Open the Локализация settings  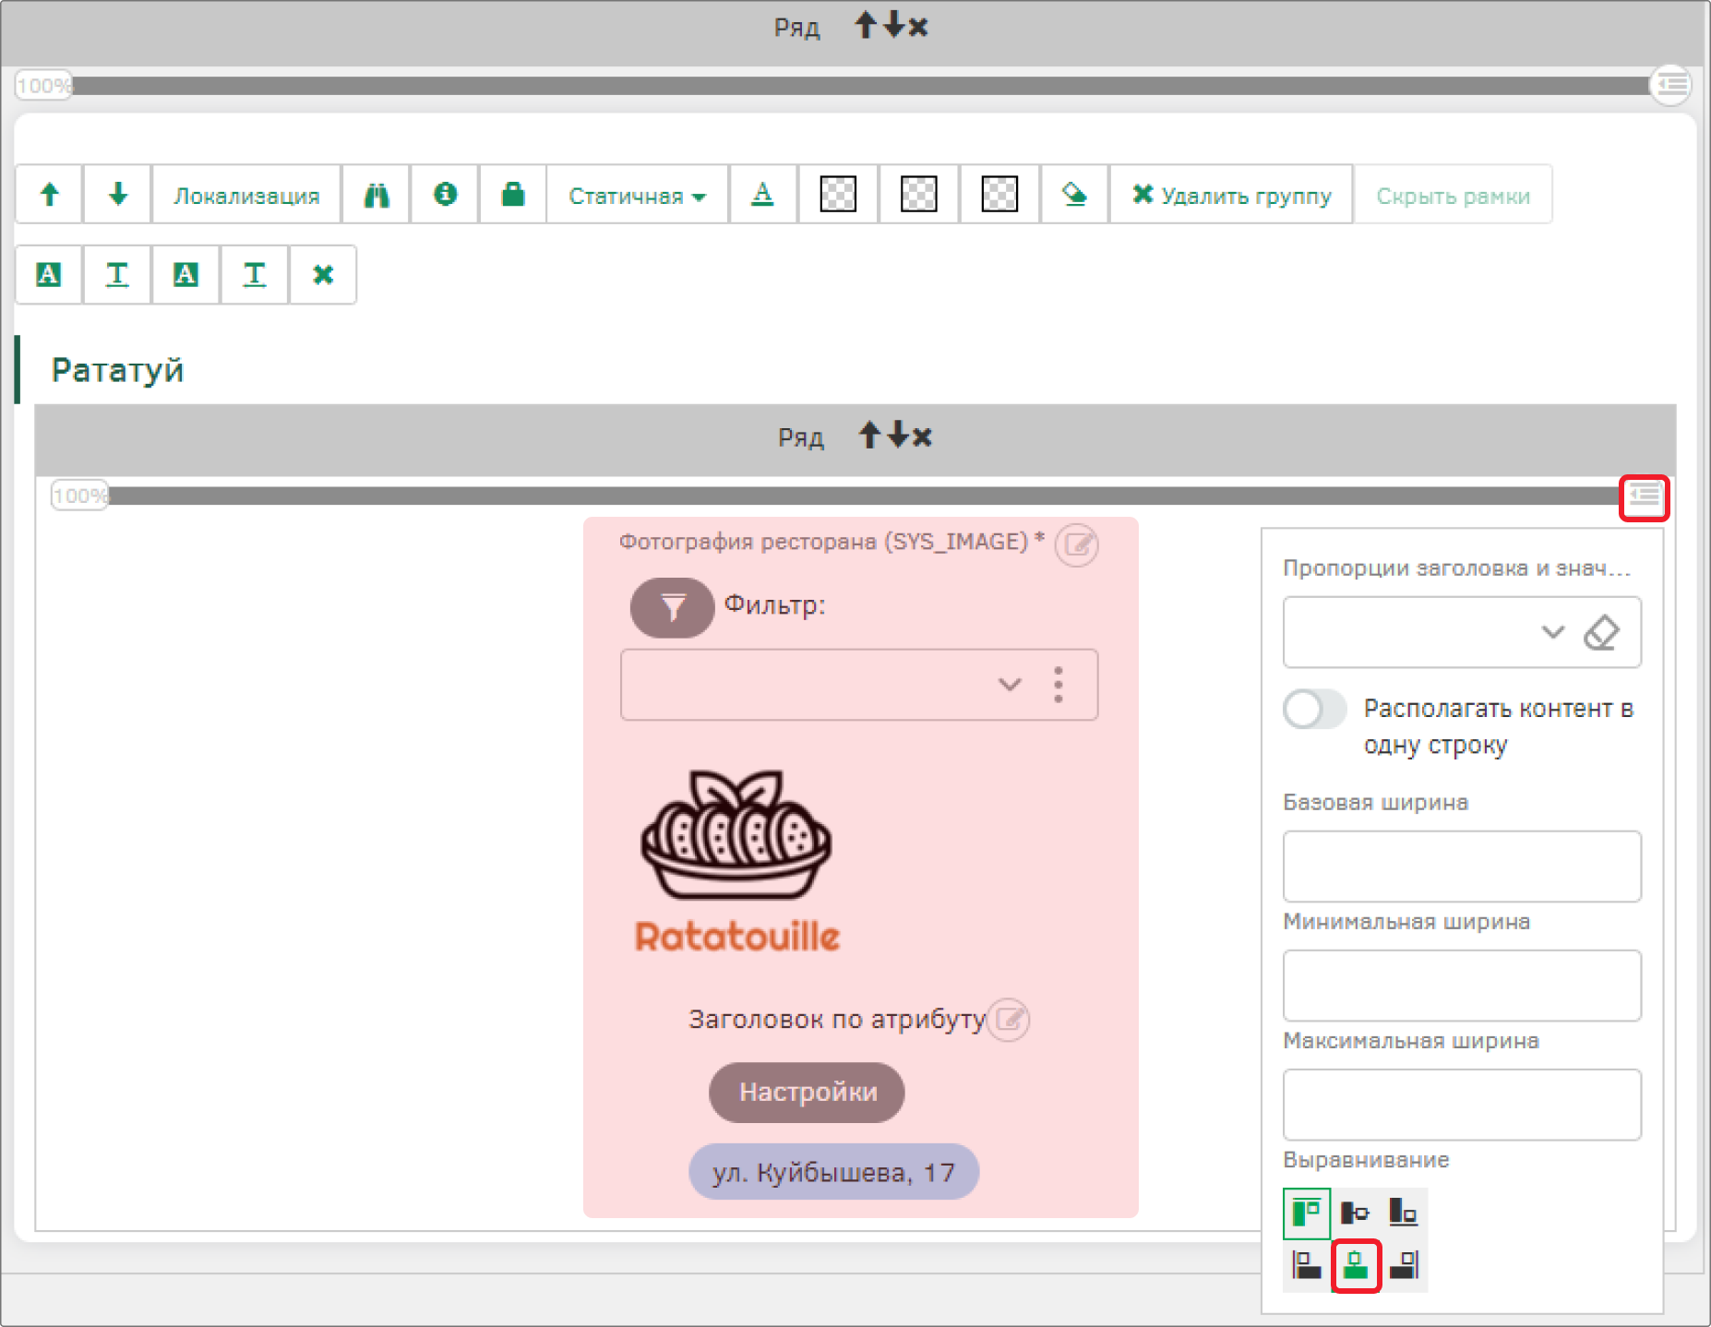pos(246,195)
